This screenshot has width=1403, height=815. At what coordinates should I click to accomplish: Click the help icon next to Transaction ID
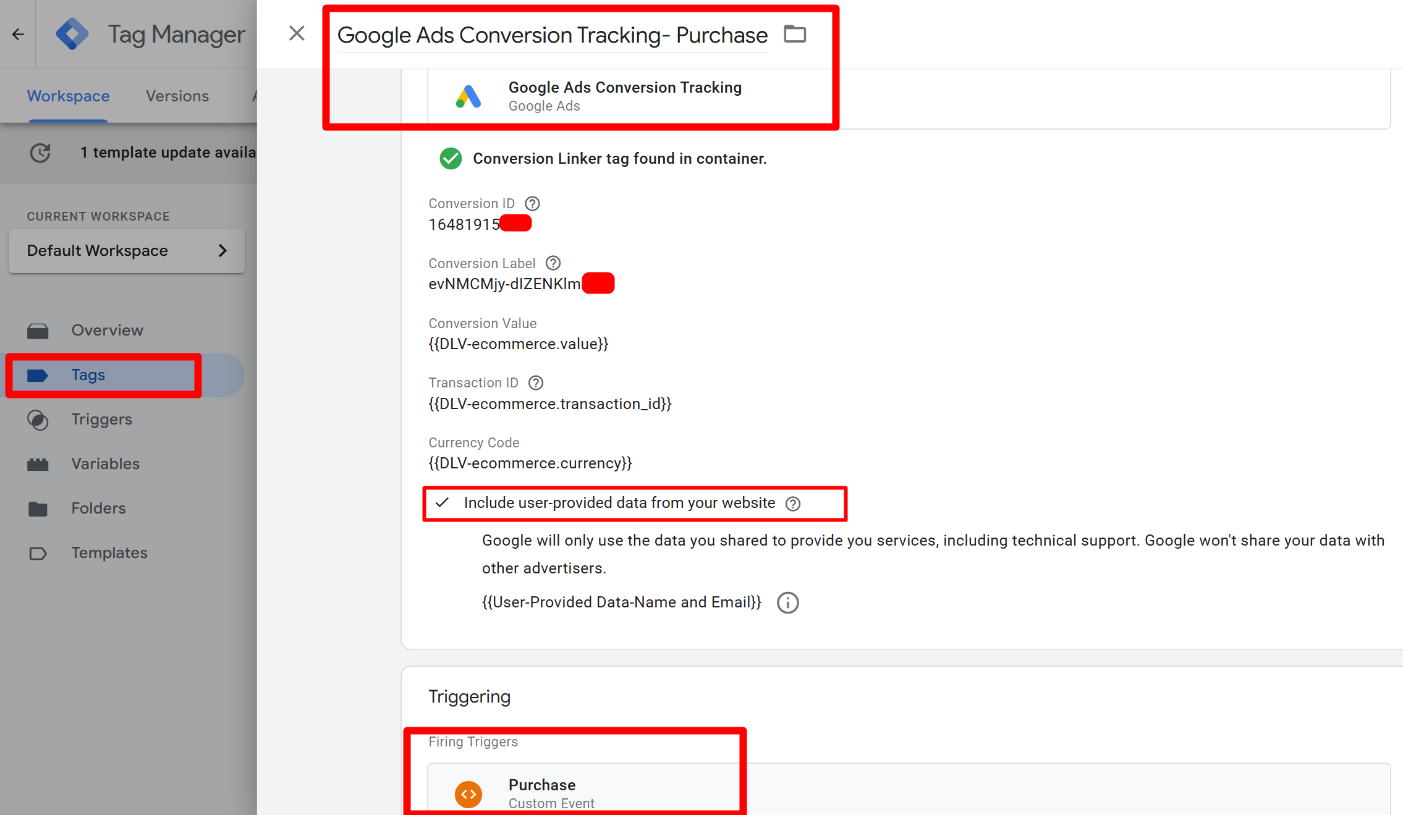pyautogui.click(x=536, y=383)
